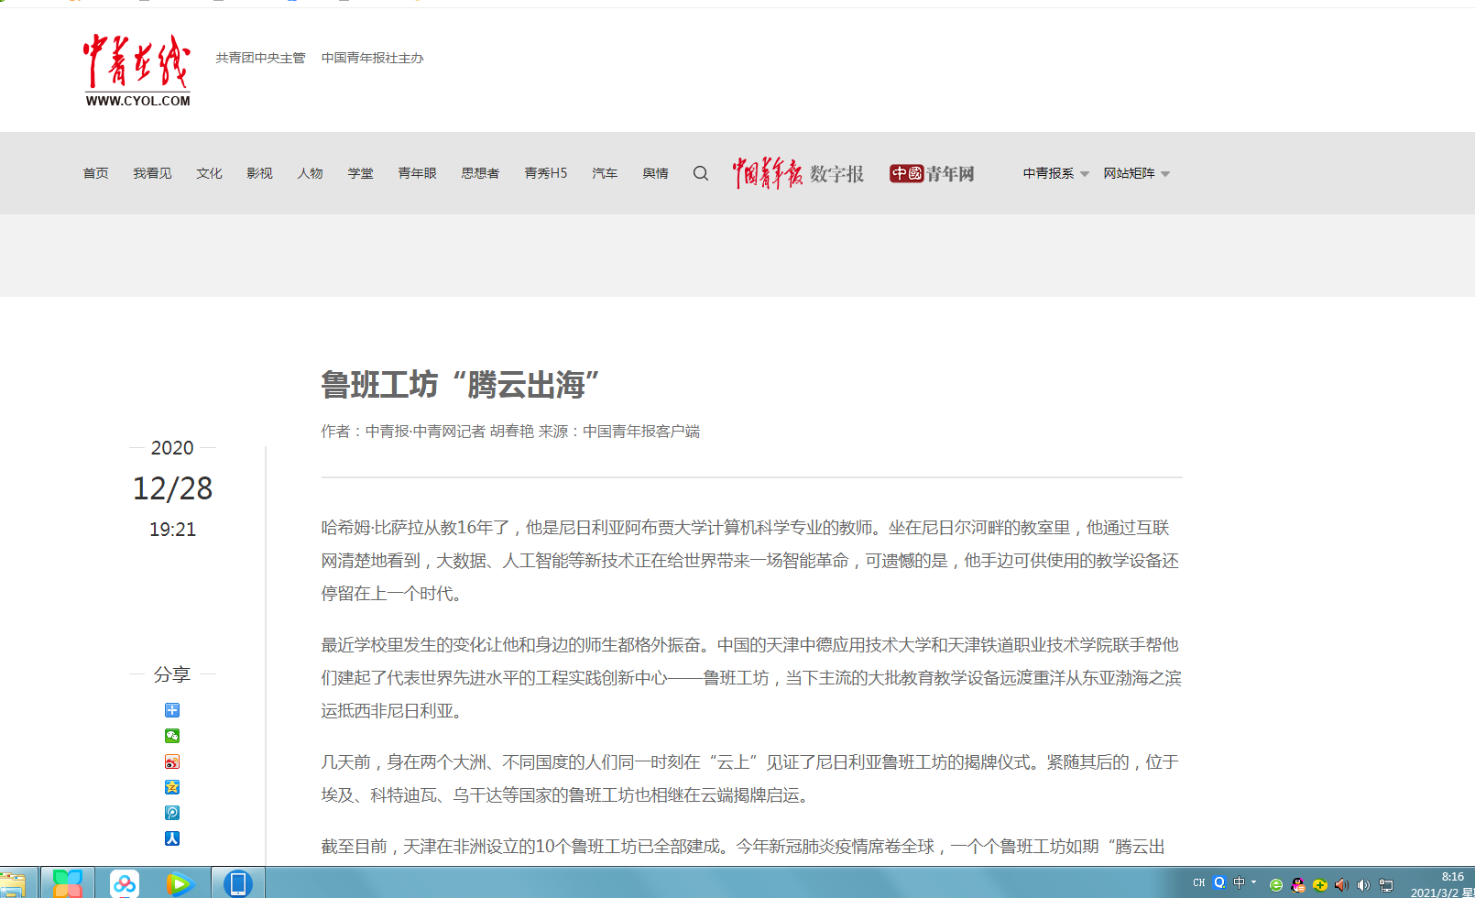Open Baidu Netdisk from the taskbar
The image size is (1475, 898).
pos(125,883)
